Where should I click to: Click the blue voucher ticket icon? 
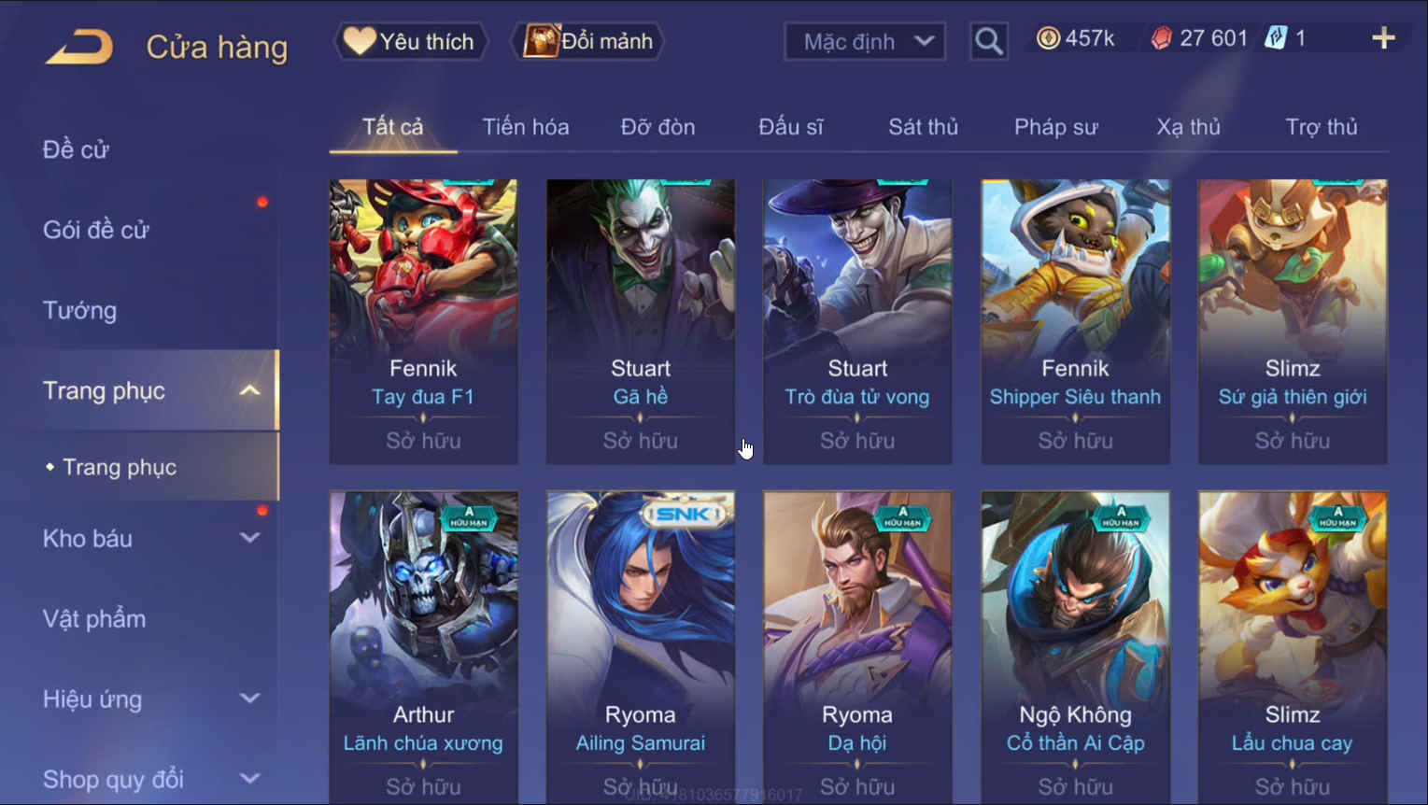pyautogui.click(x=1275, y=38)
